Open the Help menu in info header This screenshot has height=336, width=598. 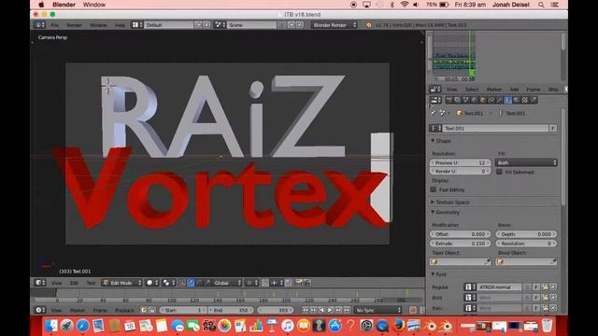(x=120, y=25)
